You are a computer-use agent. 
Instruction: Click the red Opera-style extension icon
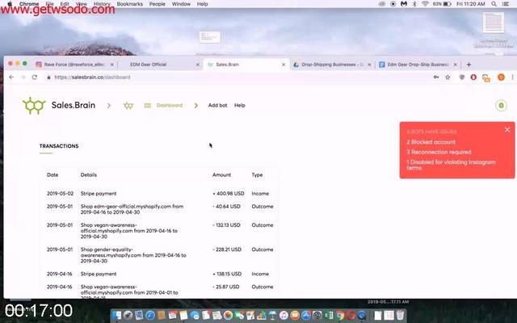473,78
